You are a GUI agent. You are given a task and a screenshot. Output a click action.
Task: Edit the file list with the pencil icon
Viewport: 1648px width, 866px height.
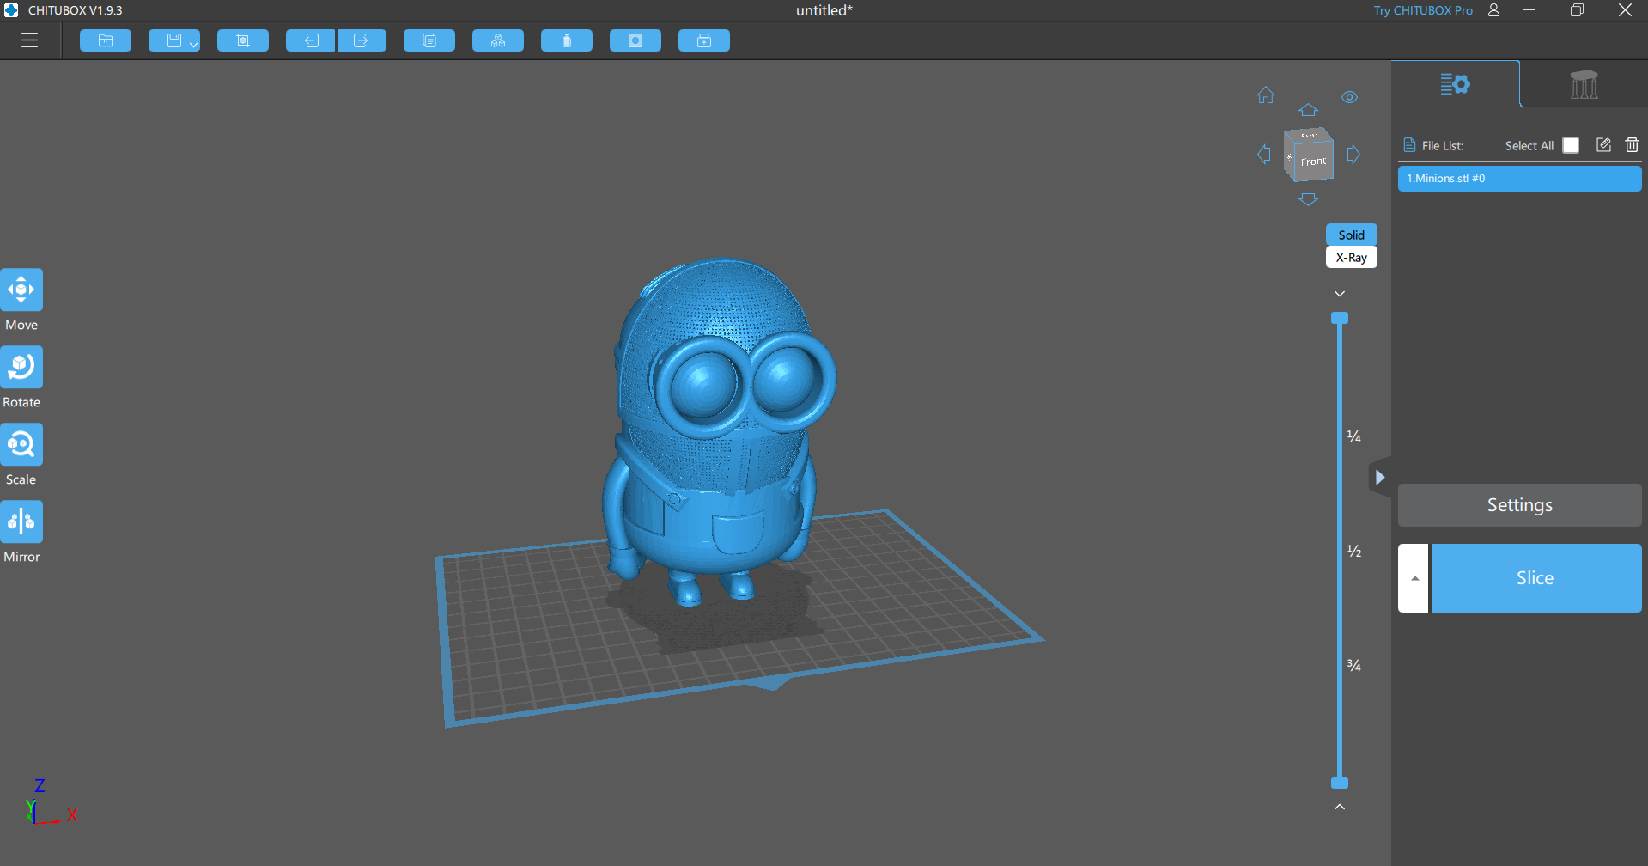point(1603,144)
